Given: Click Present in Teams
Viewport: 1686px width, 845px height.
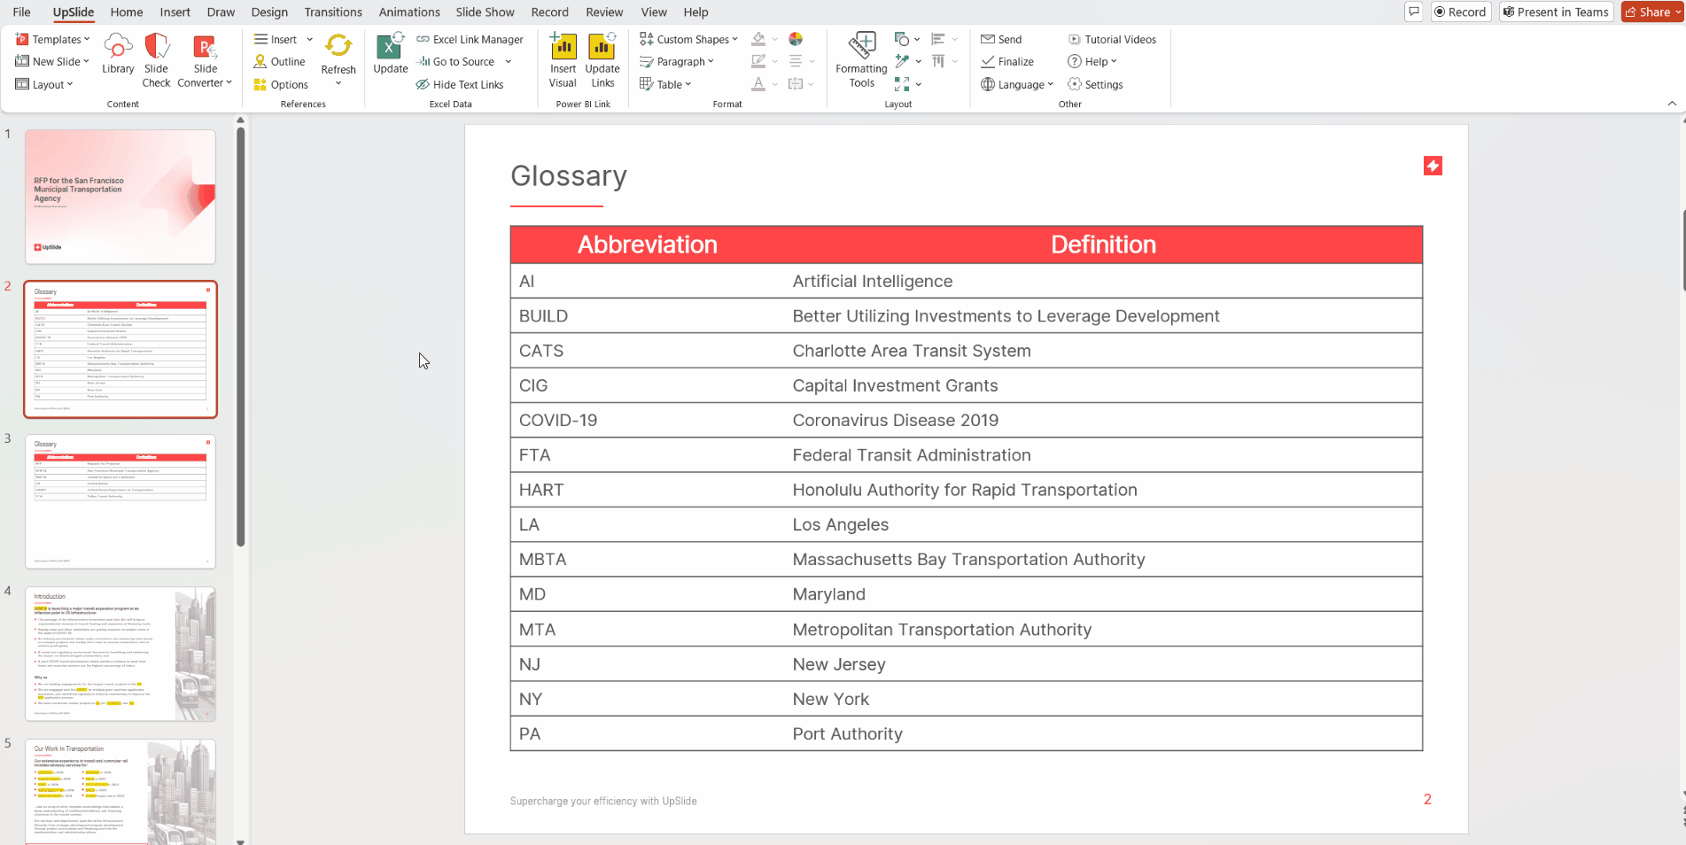Looking at the screenshot, I should (1555, 12).
